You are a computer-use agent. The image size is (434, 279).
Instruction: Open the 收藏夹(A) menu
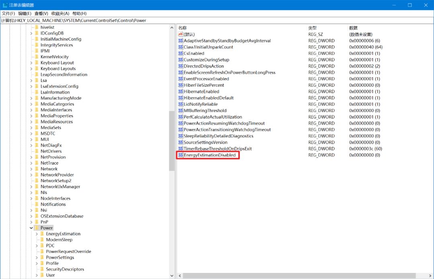pos(60,13)
